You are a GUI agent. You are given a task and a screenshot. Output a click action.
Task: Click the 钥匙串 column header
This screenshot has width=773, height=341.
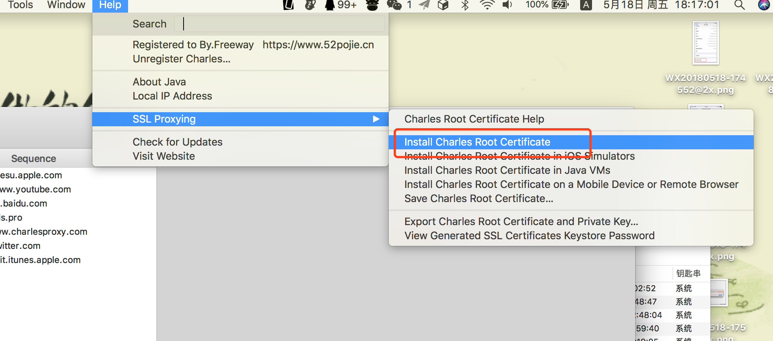688,273
